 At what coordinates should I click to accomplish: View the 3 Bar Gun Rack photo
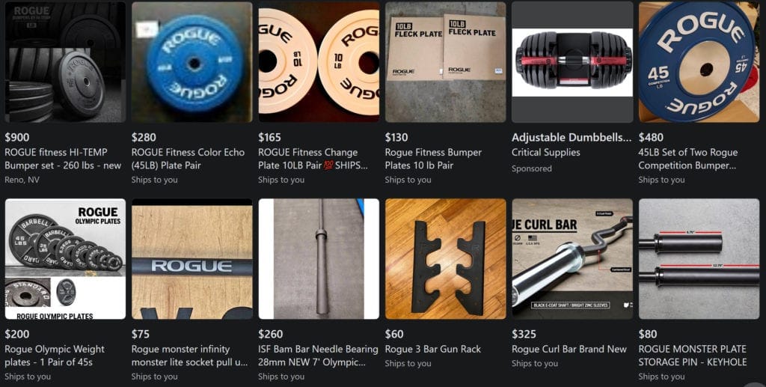[x=446, y=259]
